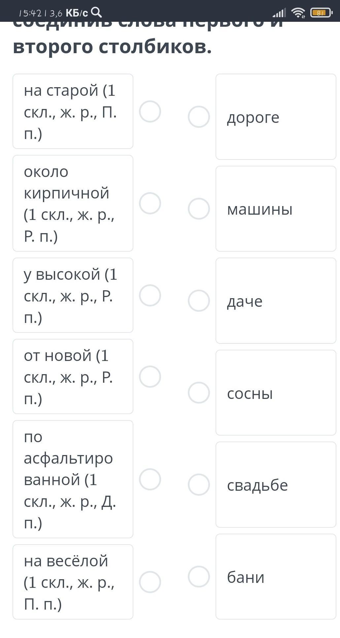The image size is (340, 638).
Task: Select radio button beside 'машины'
Action: point(199,209)
